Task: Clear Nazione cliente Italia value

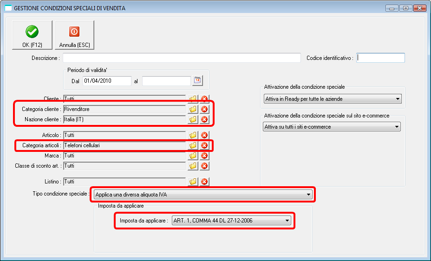Action: tap(204, 119)
